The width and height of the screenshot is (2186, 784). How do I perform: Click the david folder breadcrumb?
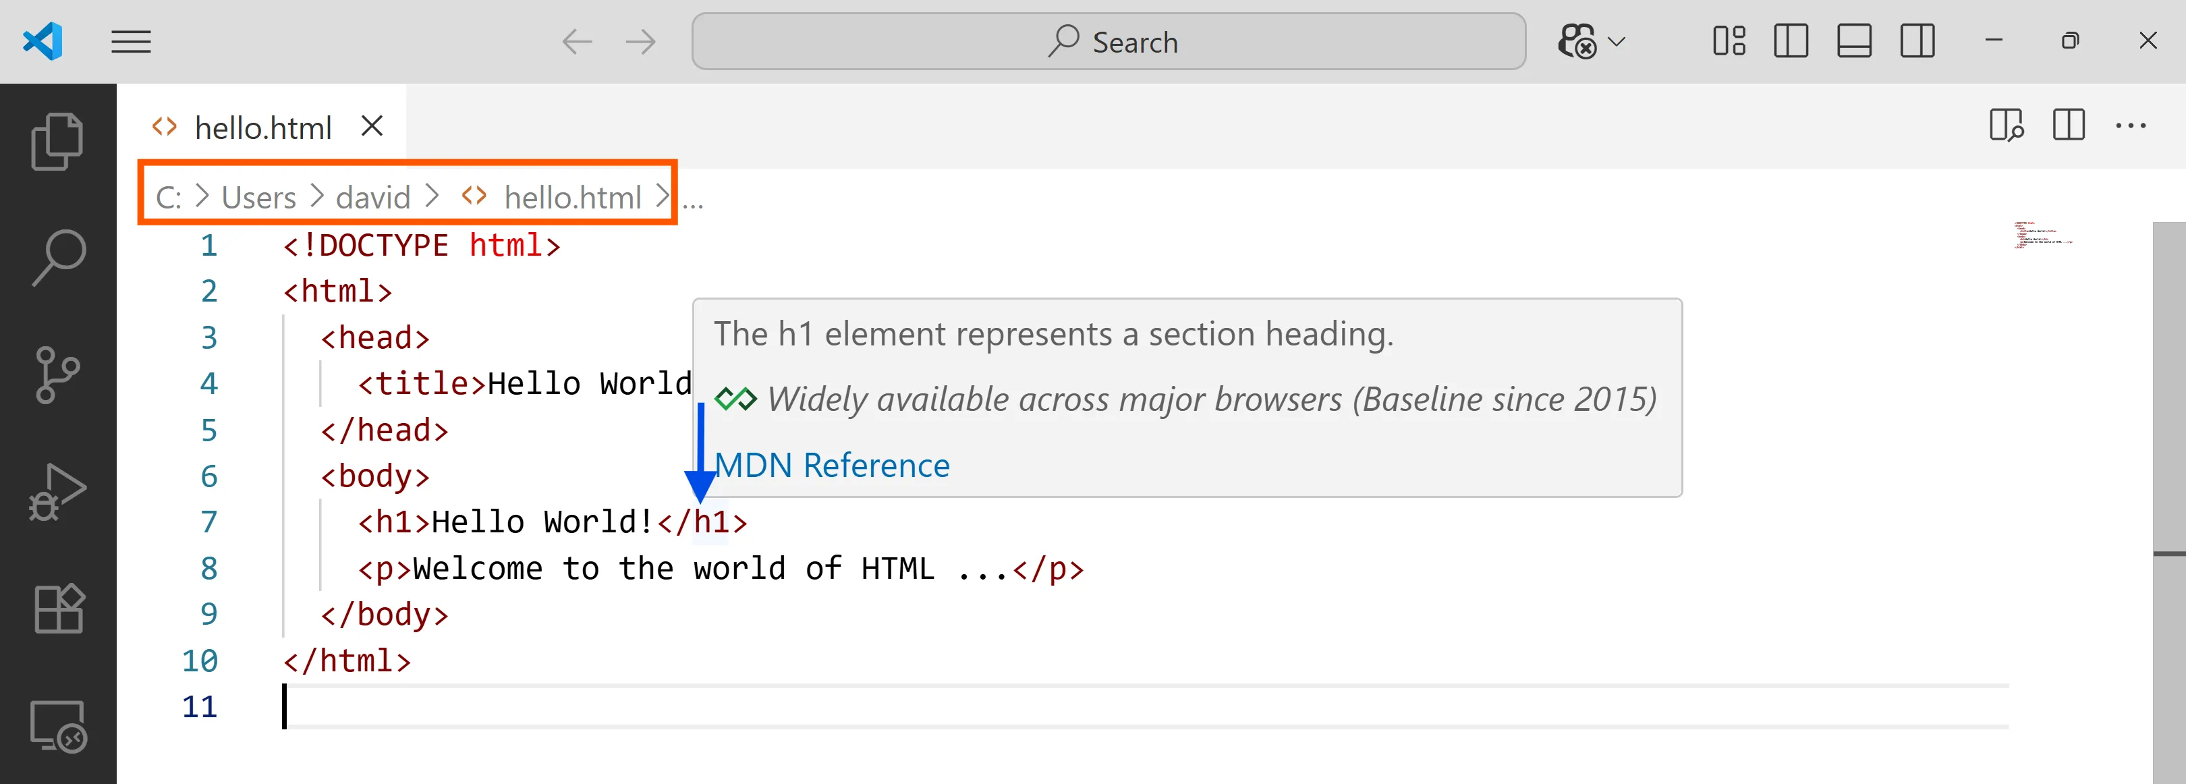coord(372,198)
